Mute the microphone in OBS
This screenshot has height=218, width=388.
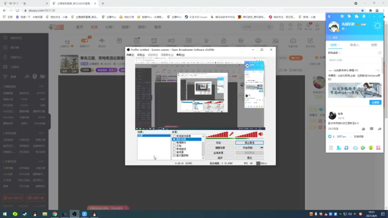pyautogui.click(x=231, y=134)
